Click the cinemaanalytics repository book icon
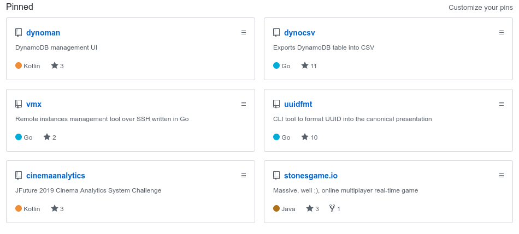The width and height of the screenshot is (519, 234). click(x=19, y=176)
